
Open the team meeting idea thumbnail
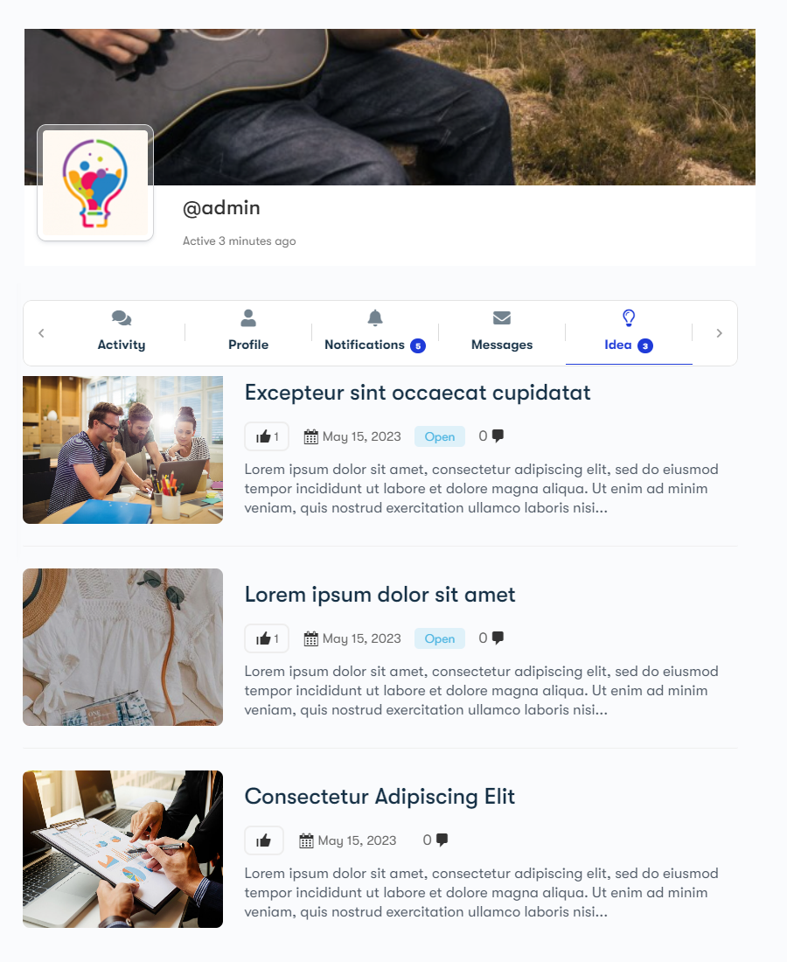pyautogui.click(x=122, y=450)
